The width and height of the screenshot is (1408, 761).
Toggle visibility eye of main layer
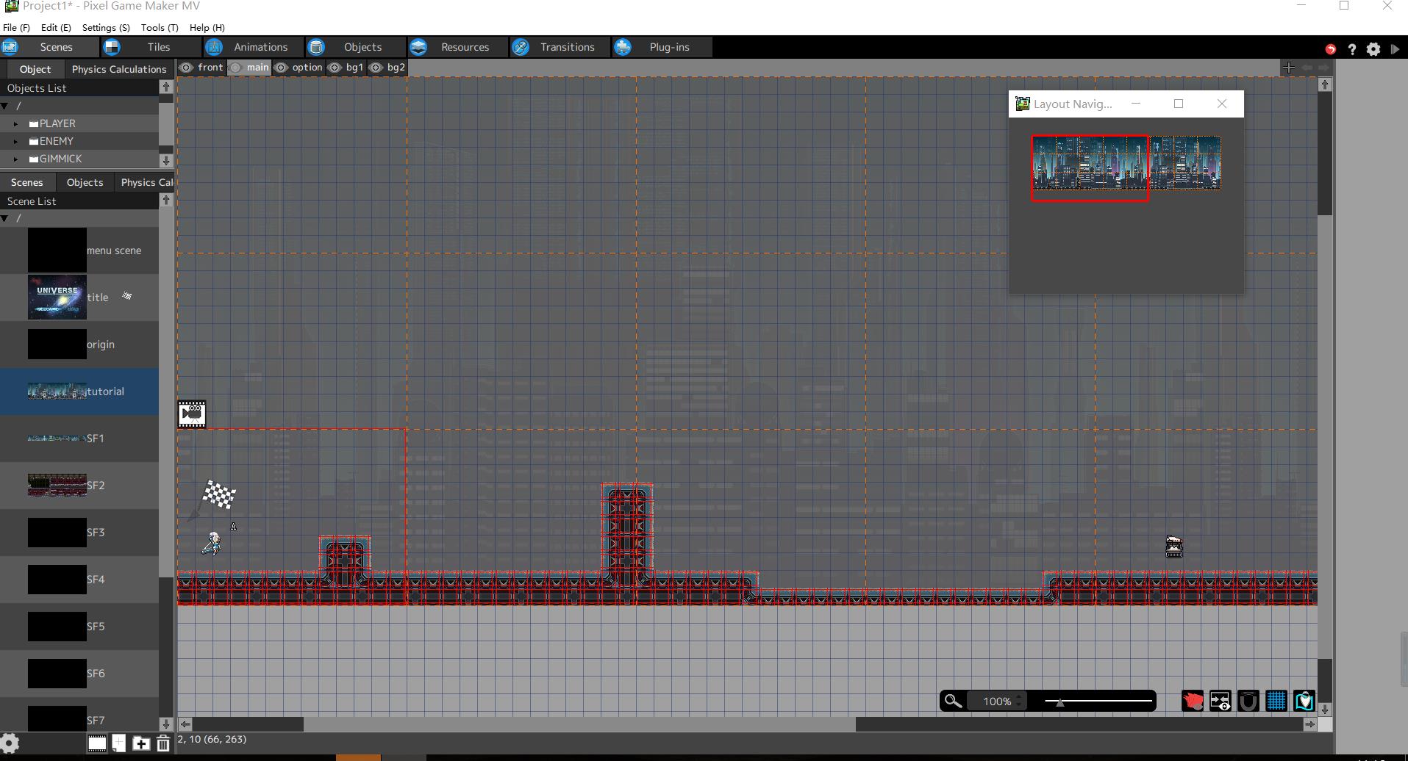(x=235, y=68)
